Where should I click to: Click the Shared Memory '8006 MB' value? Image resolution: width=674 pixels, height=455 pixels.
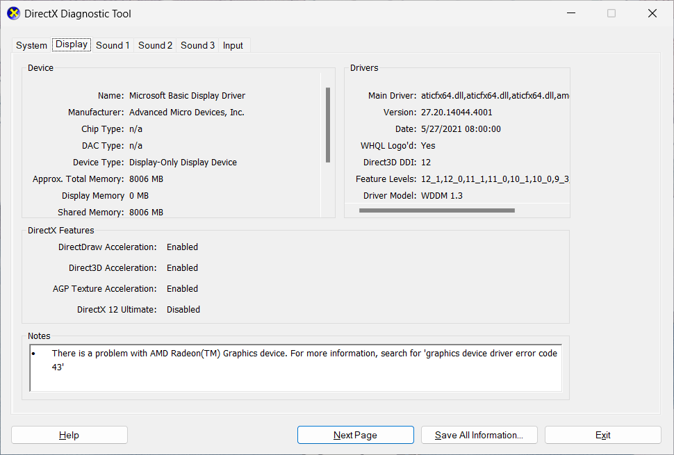coord(146,213)
